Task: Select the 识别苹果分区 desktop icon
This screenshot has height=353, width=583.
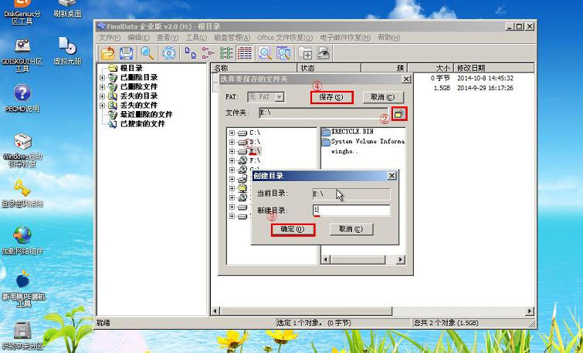Action: click(x=22, y=336)
